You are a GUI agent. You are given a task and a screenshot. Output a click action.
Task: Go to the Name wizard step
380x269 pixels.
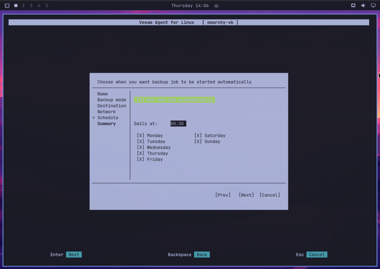(102, 94)
